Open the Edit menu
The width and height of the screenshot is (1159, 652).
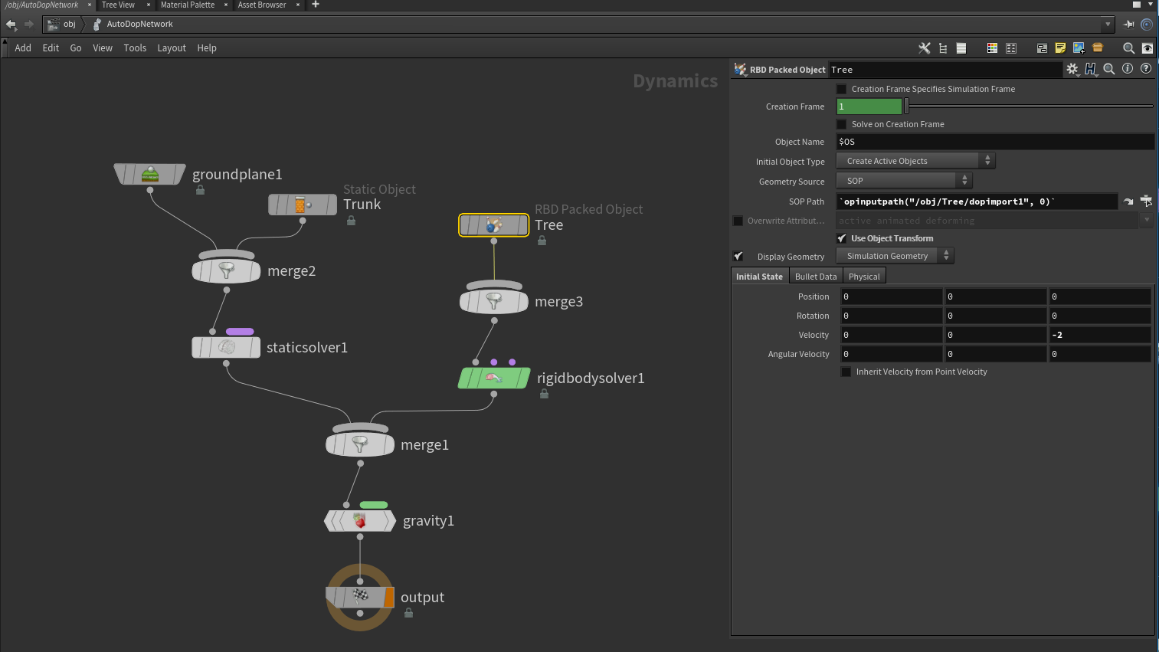tap(51, 48)
